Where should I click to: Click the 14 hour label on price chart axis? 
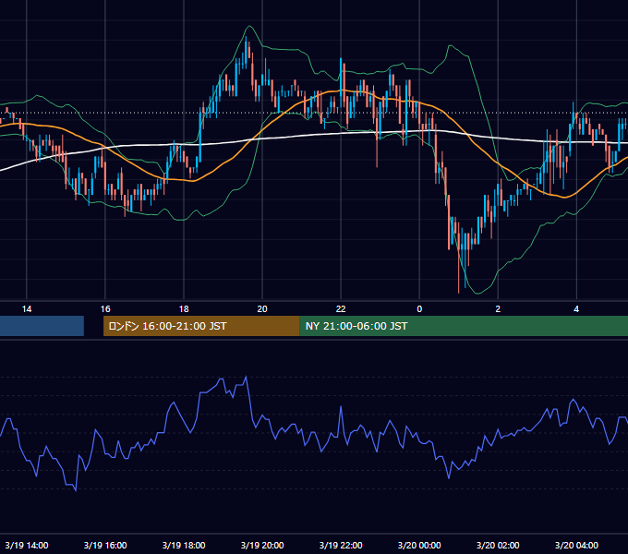point(27,309)
